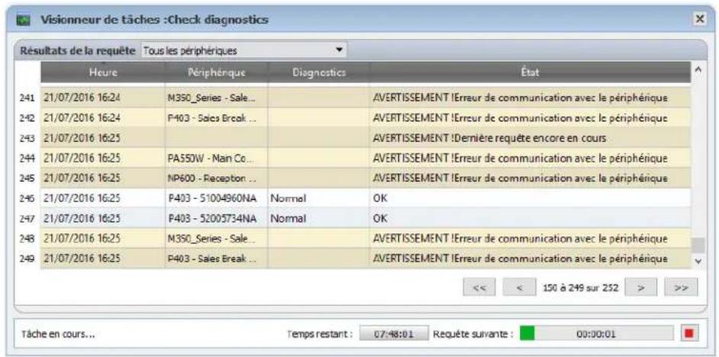Sort by the Périphérique column header

[217, 72]
